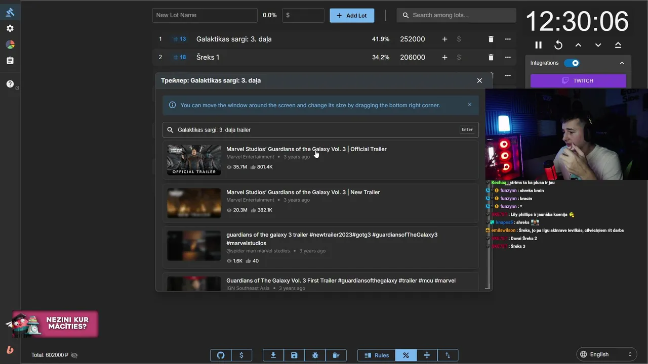The image size is (648, 364).
Task: Click dollar icon on Galaktikas sargi row
Action: tap(459, 39)
